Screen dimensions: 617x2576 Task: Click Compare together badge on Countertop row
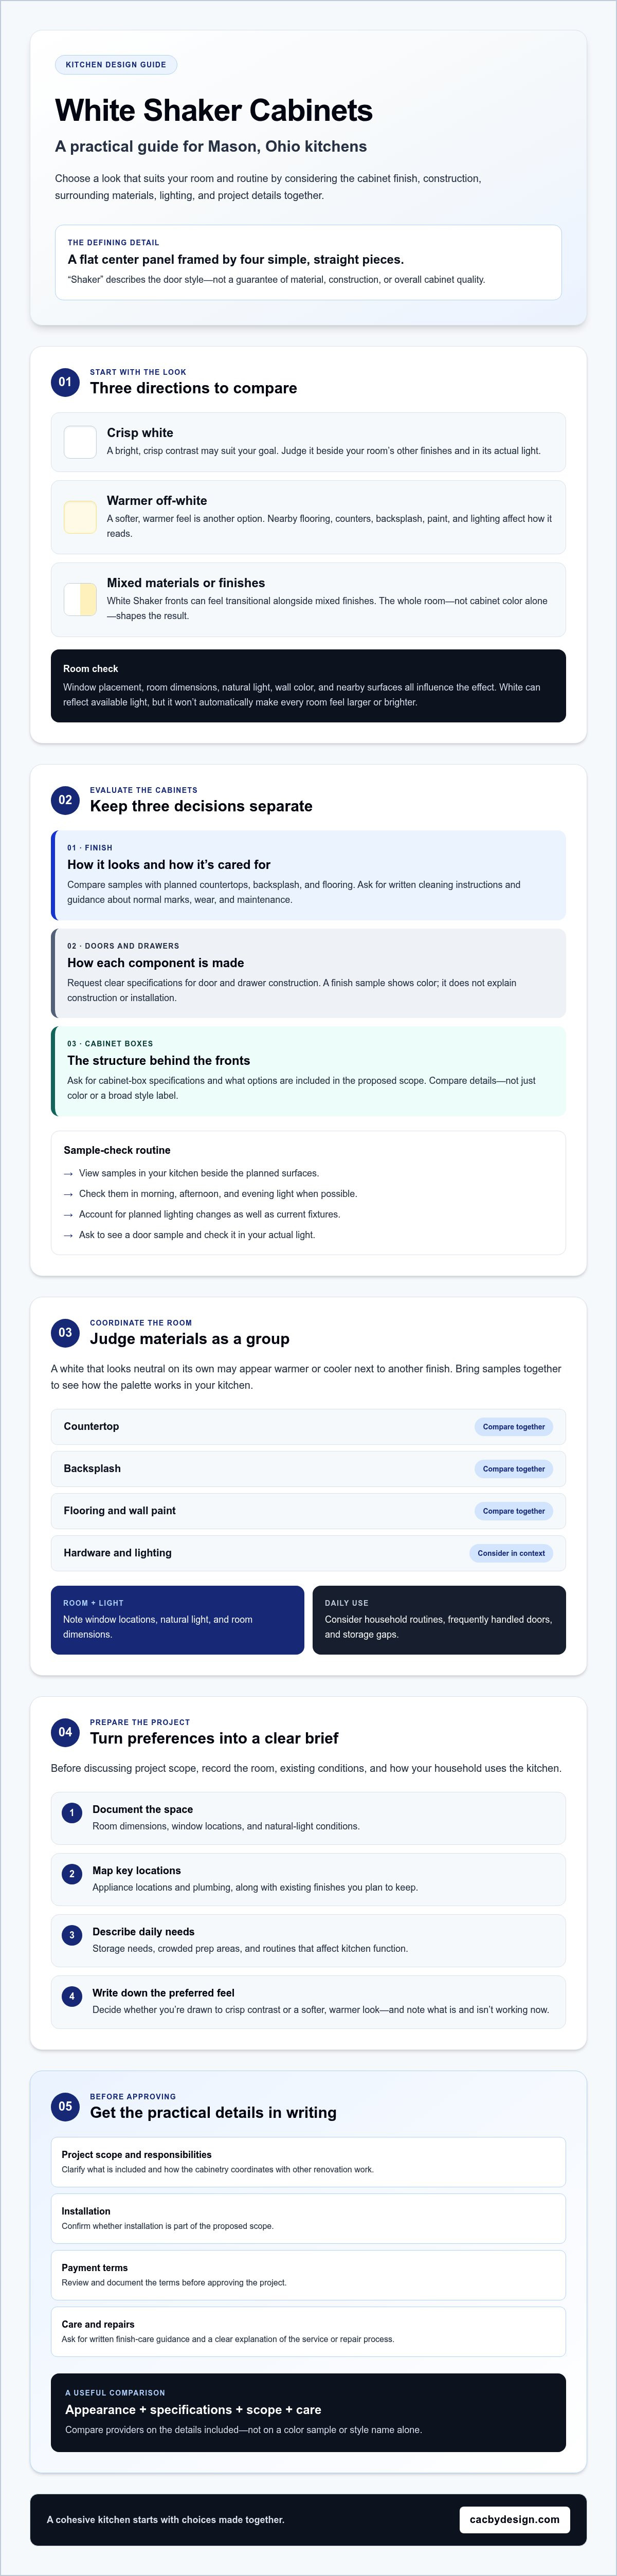point(514,1426)
